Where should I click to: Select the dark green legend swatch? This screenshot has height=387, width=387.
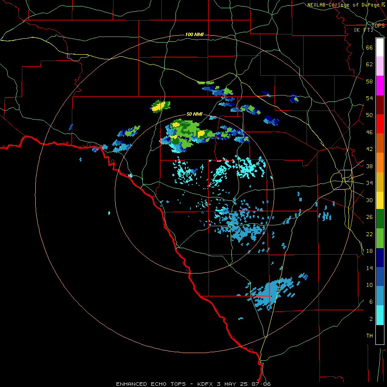point(380,219)
